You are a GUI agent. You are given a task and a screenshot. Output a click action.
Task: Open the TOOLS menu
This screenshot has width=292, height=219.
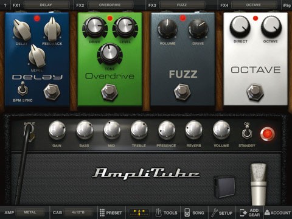tap(166, 213)
